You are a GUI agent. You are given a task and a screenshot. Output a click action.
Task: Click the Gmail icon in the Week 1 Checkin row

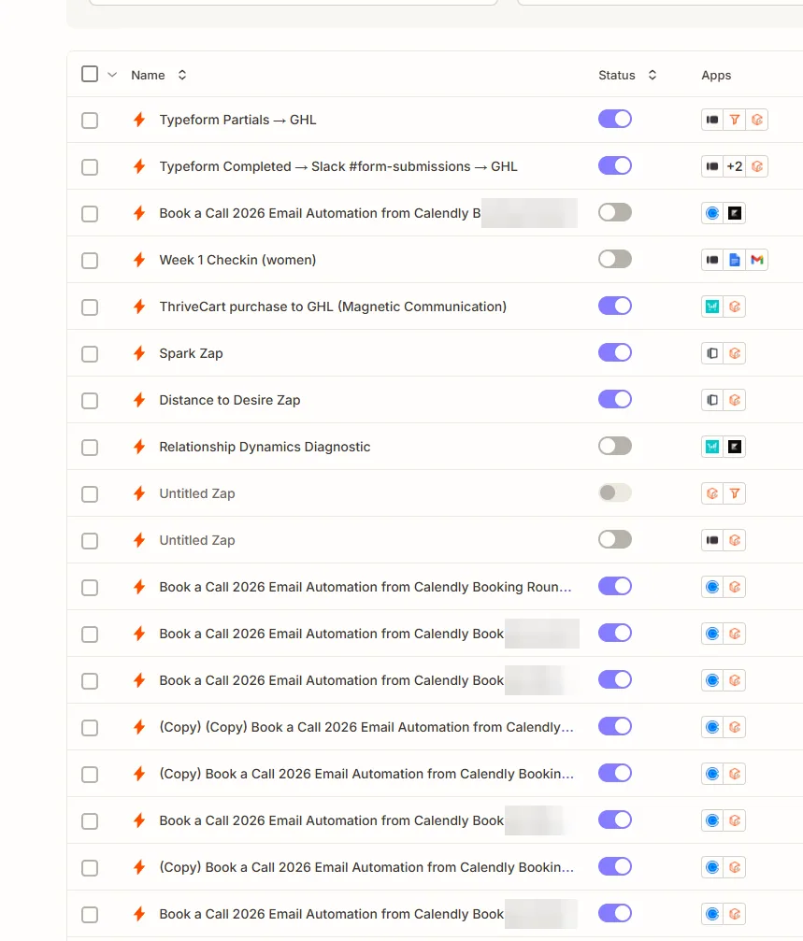coord(757,260)
